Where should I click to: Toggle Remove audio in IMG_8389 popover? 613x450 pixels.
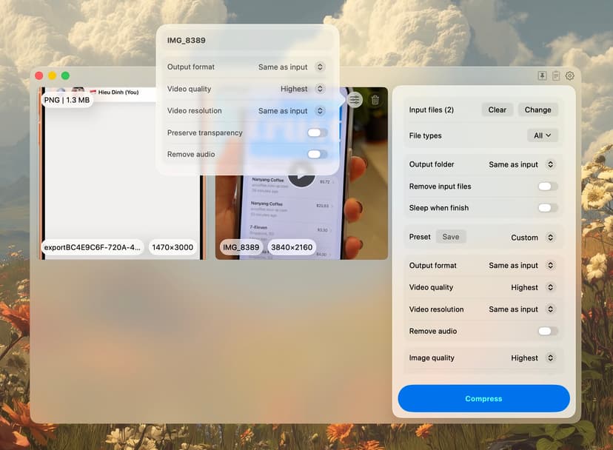click(317, 155)
